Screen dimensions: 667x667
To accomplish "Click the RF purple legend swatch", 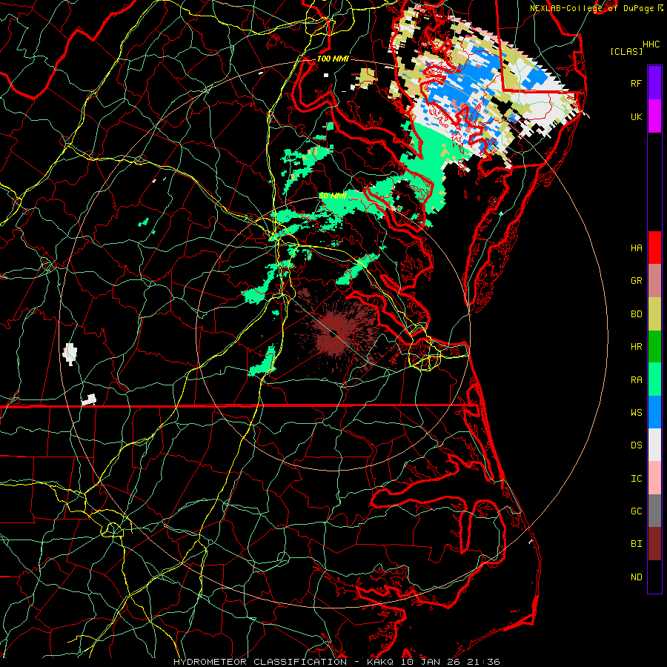I will pyautogui.click(x=654, y=83).
